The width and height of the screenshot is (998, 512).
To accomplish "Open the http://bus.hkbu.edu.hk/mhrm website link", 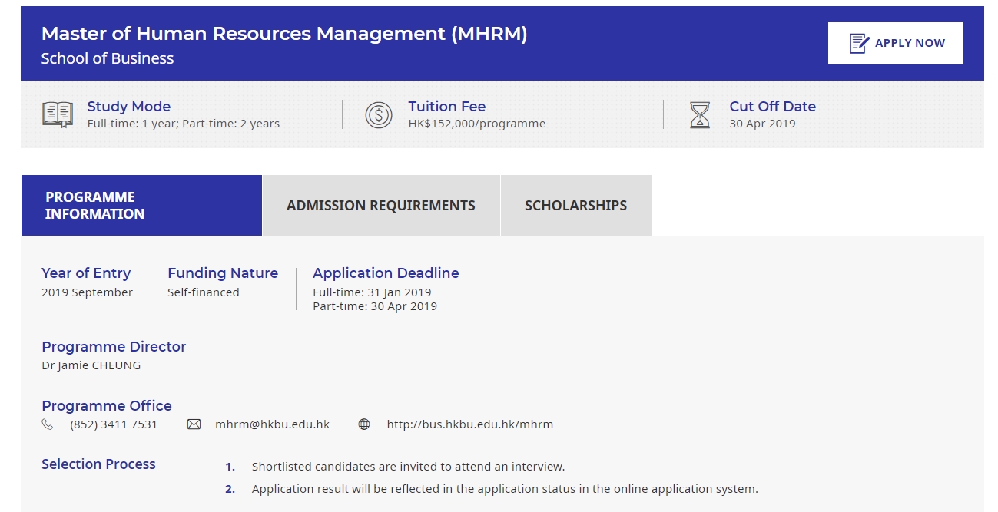I will 470,424.
